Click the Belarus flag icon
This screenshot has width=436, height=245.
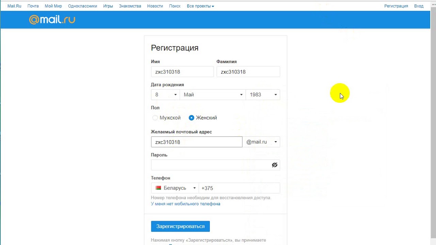pos(158,188)
